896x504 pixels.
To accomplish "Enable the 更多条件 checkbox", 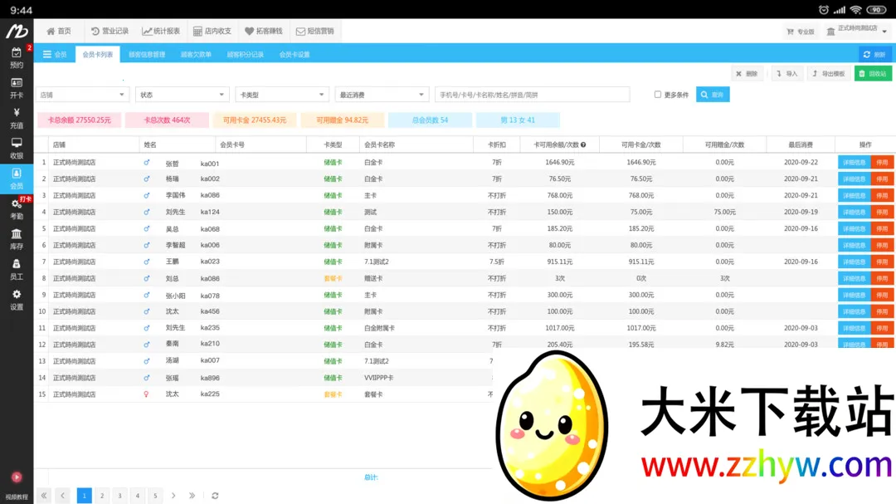I will [x=660, y=94].
